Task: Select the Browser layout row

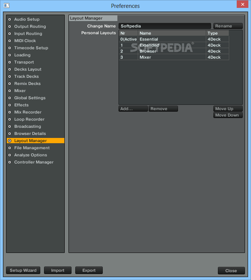Action: point(174,51)
